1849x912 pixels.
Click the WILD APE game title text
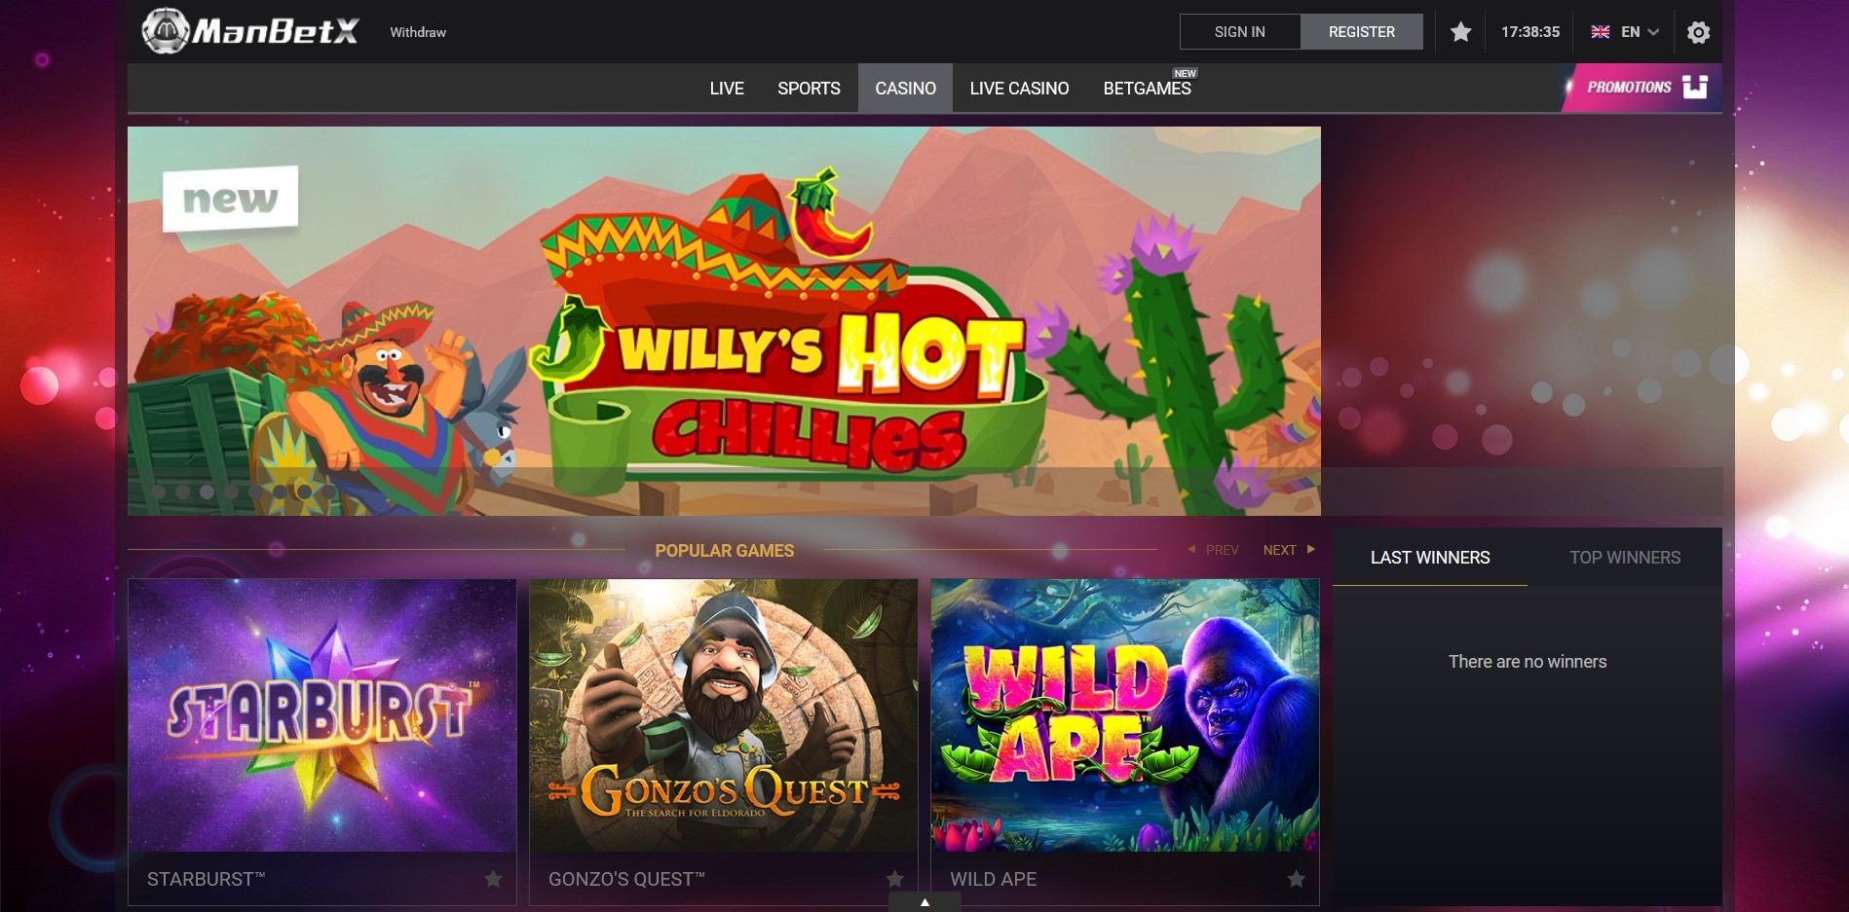coord(993,879)
